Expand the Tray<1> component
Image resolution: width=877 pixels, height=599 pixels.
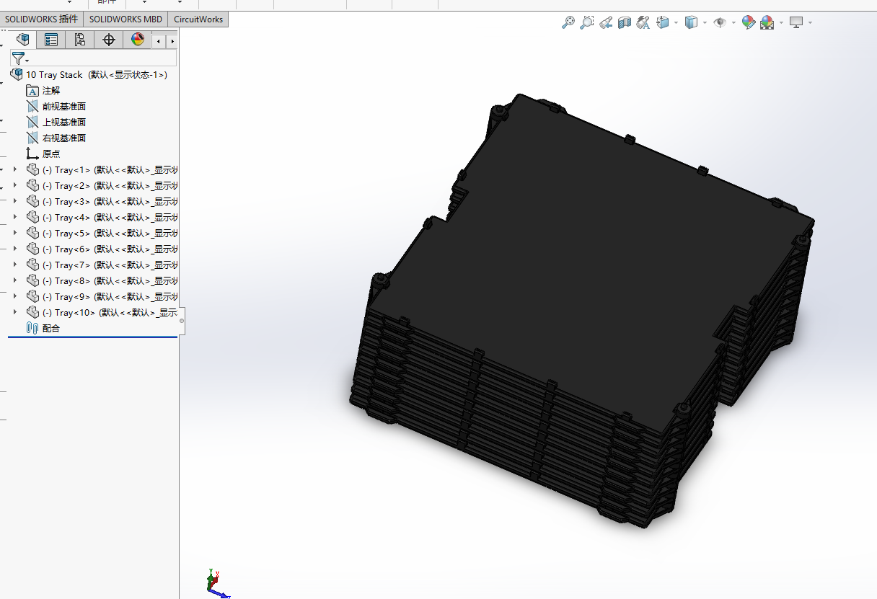pos(15,169)
